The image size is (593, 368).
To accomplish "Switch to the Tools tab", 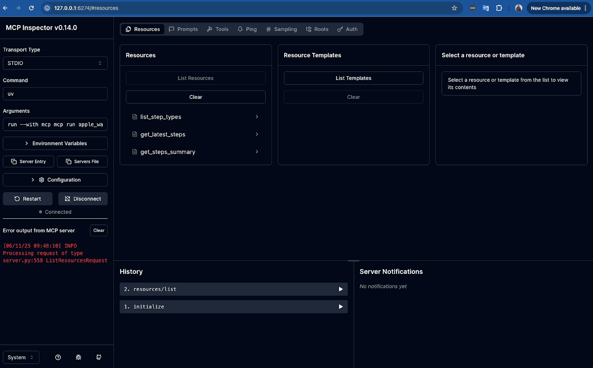I will coord(218,29).
